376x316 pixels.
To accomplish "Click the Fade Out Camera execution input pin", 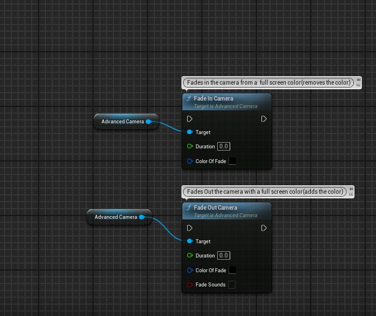I will 189,228.
